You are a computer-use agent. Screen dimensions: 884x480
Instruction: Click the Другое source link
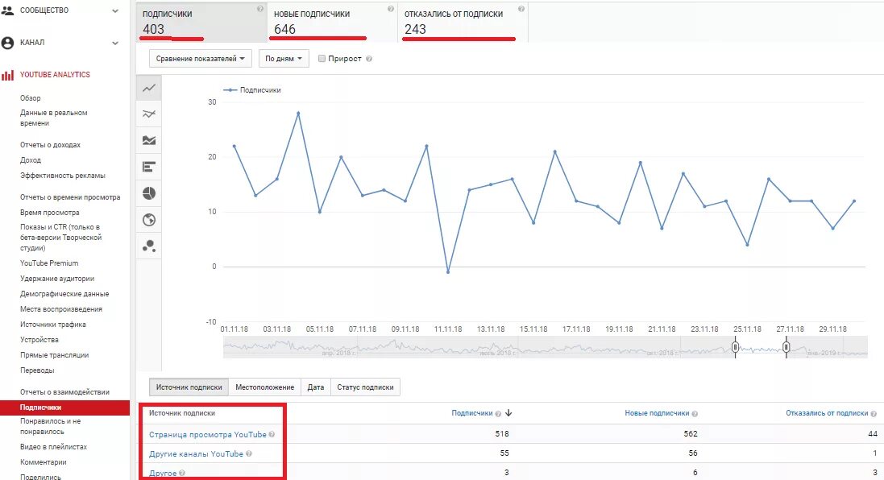click(163, 474)
